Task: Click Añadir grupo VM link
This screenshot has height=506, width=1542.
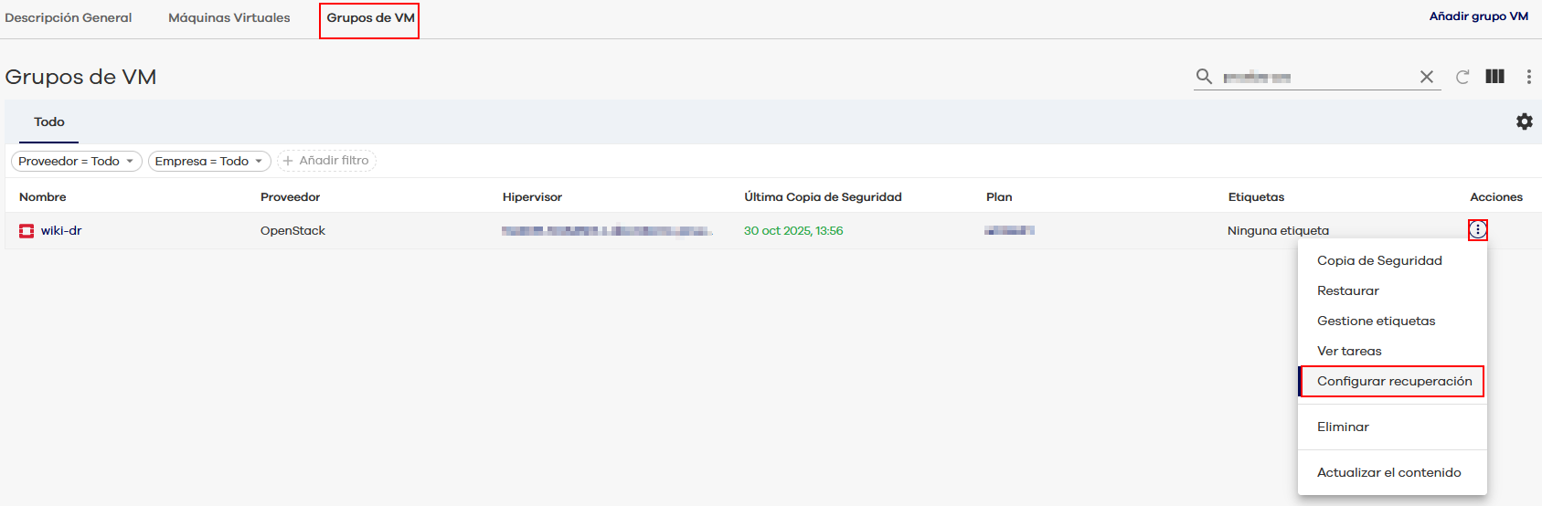Action: 1478,16
